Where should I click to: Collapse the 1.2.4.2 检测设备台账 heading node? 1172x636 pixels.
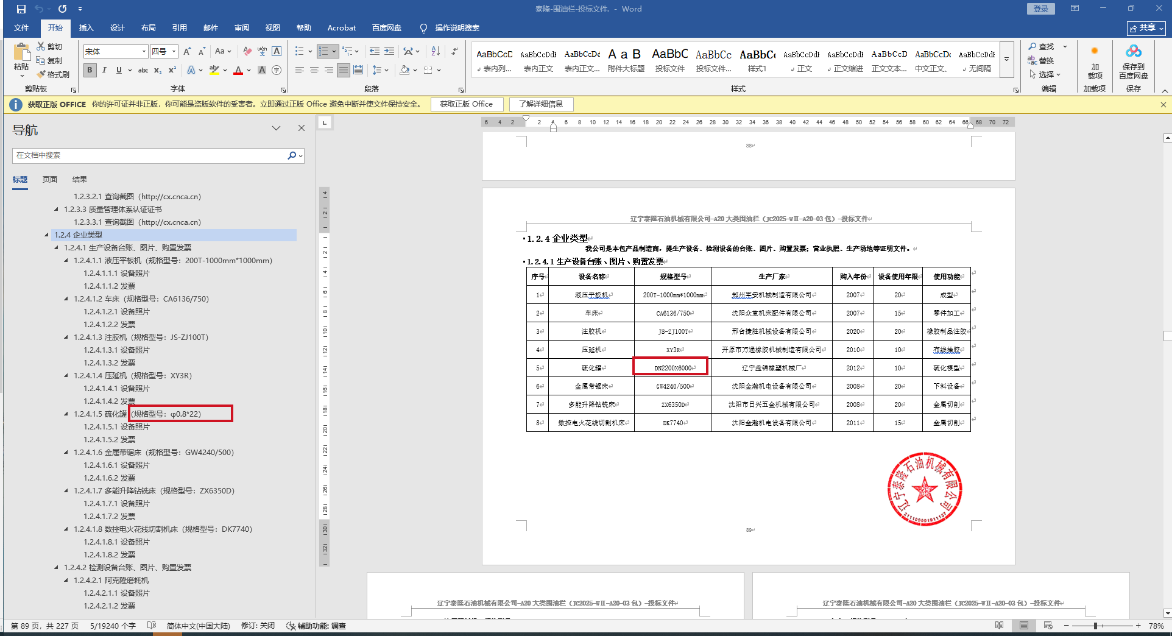pos(57,567)
